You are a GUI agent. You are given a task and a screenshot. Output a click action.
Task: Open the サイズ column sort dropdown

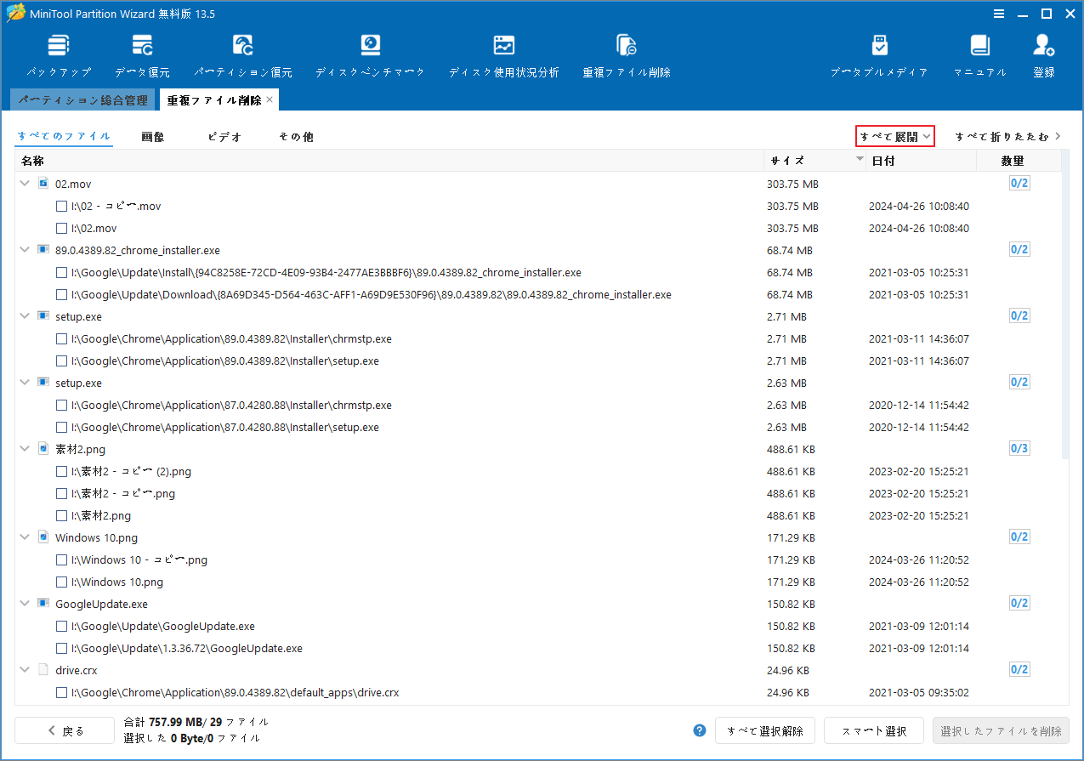[858, 158]
